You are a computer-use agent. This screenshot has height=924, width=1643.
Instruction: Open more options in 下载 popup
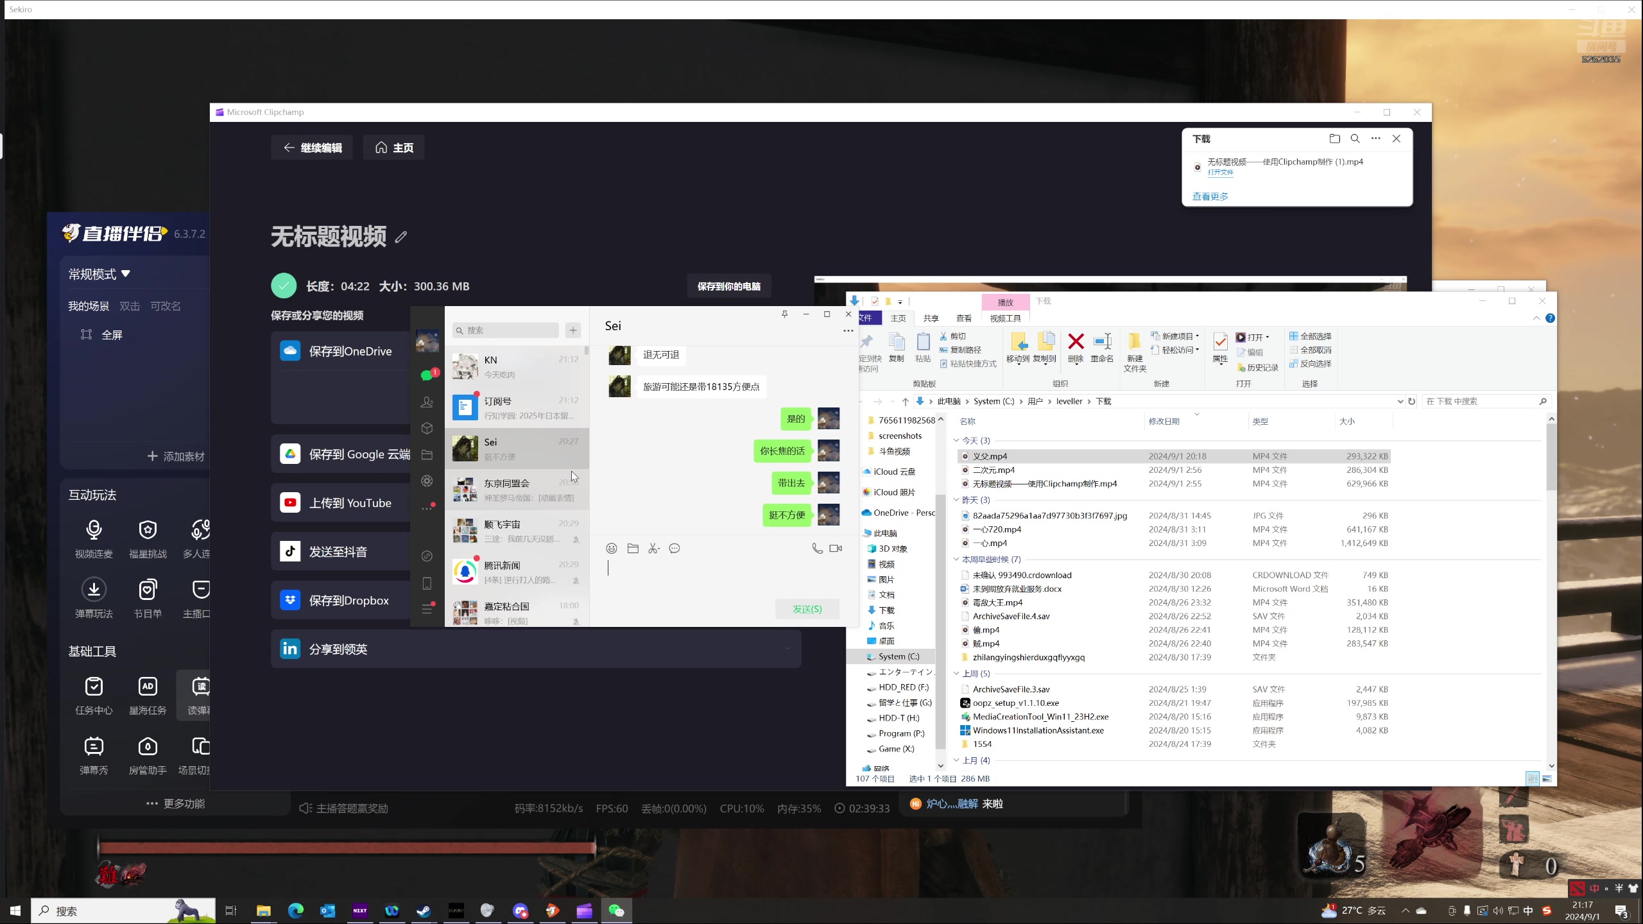(1376, 139)
